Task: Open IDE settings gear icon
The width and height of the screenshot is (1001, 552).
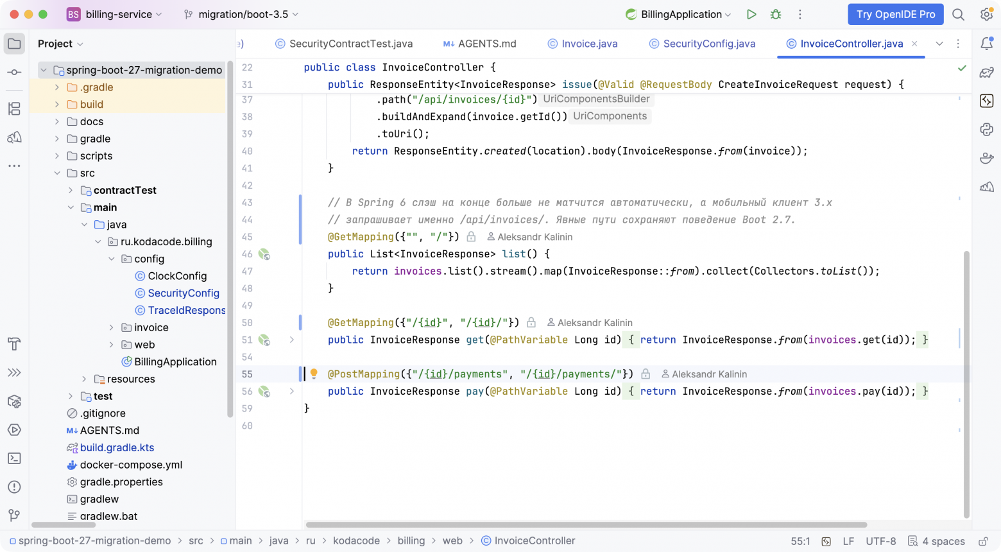Action: (987, 14)
